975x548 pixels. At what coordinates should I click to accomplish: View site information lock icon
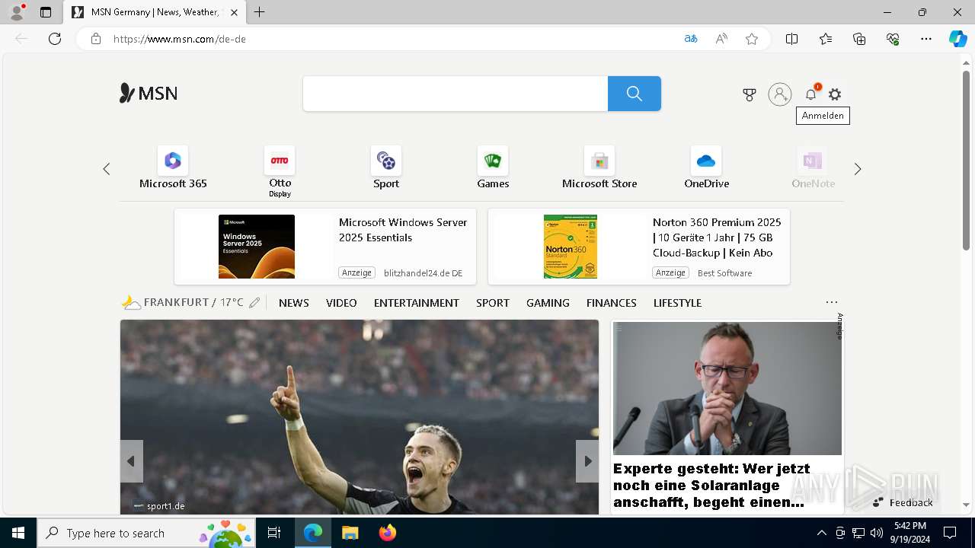[x=95, y=39]
